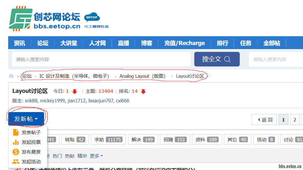The image size is (303, 170).
Task: Click the red arrow next to 排名
Action: click(143, 92)
